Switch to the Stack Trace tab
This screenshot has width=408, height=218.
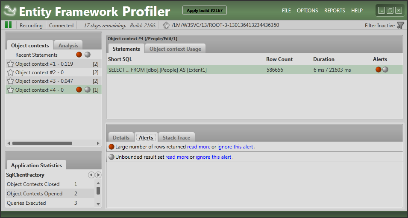(x=176, y=138)
